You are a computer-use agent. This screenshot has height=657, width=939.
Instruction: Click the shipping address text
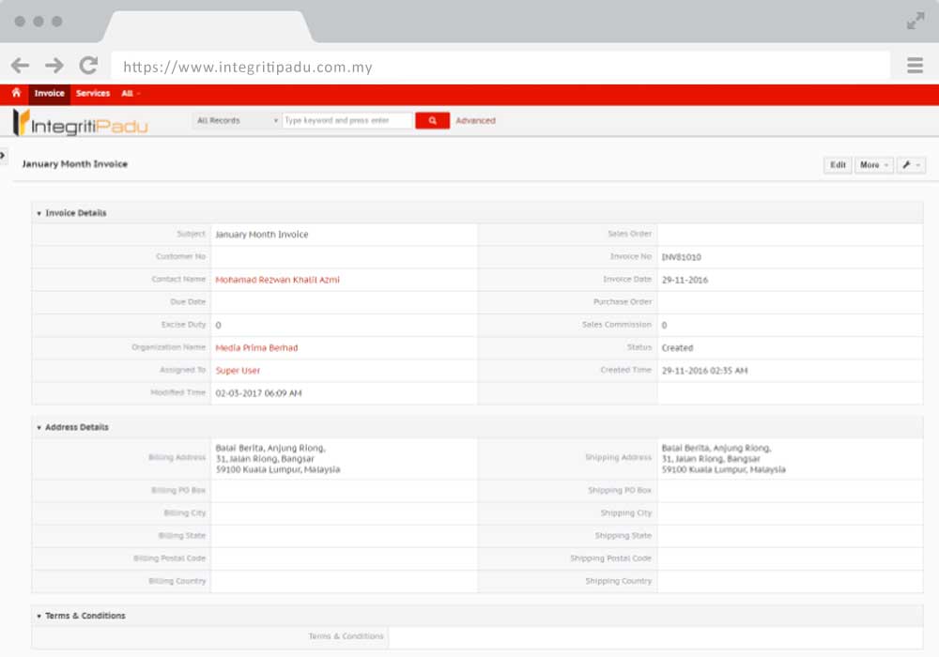(723, 458)
